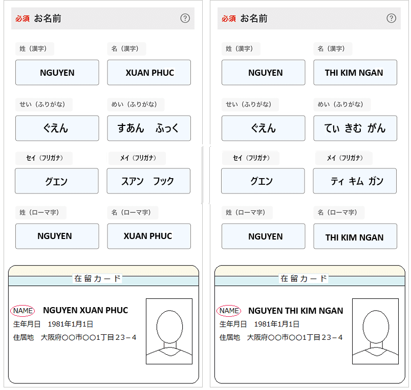This screenshot has height=390, width=411.
Task: Click the circled NAME label on the right residence card
Action: 229,311
